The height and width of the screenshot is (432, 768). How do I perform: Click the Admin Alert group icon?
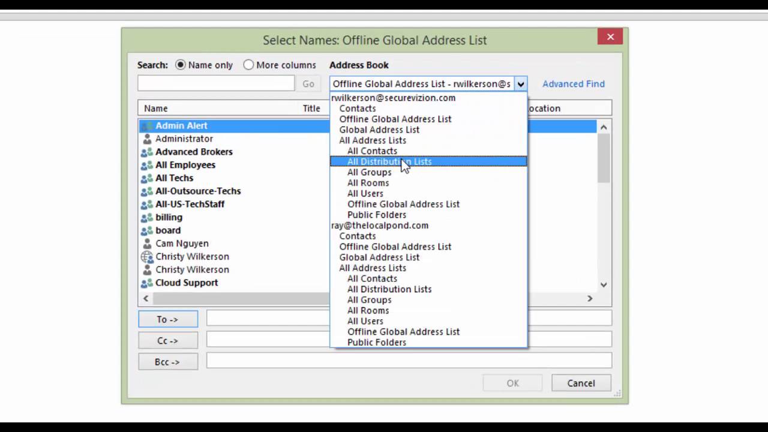(x=146, y=126)
